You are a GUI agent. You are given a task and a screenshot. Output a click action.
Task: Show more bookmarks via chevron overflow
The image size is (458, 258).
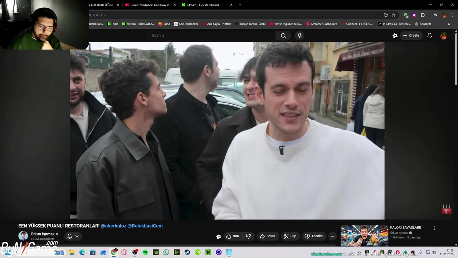[x=449, y=24]
